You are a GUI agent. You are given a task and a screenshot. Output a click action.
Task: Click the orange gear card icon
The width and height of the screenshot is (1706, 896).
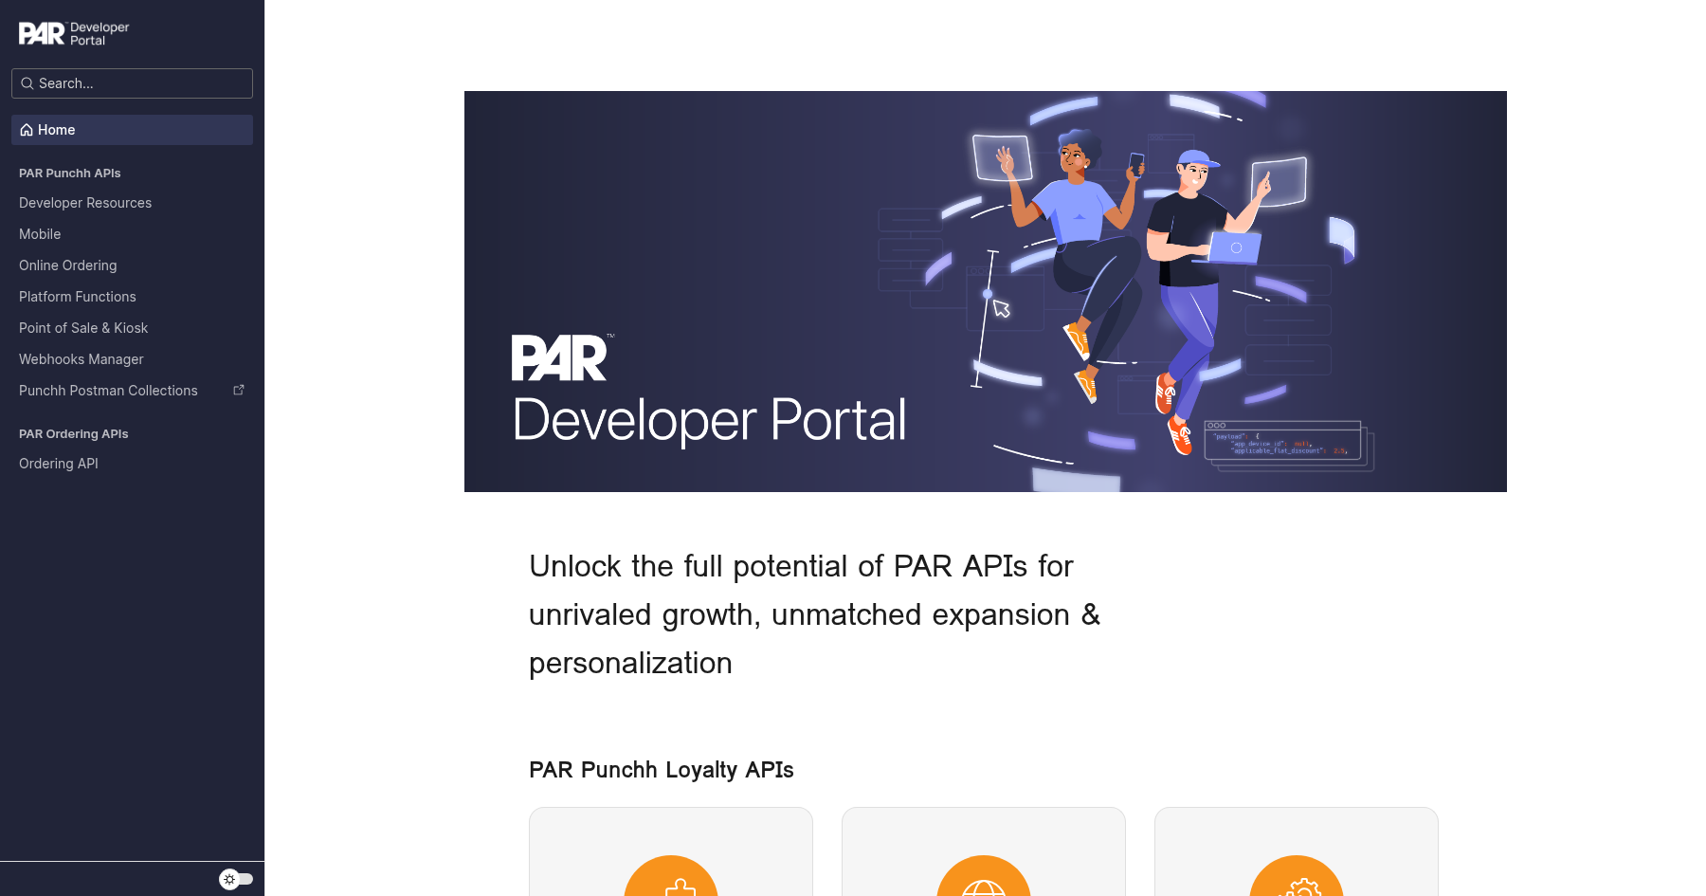pos(1297,876)
